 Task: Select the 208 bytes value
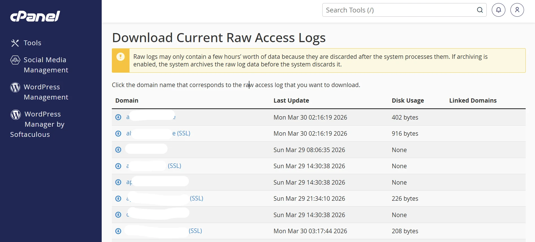pos(405,231)
